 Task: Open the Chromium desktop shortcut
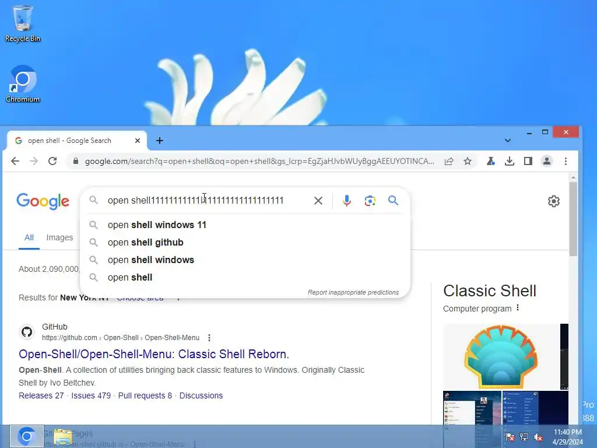pyautogui.click(x=23, y=84)
